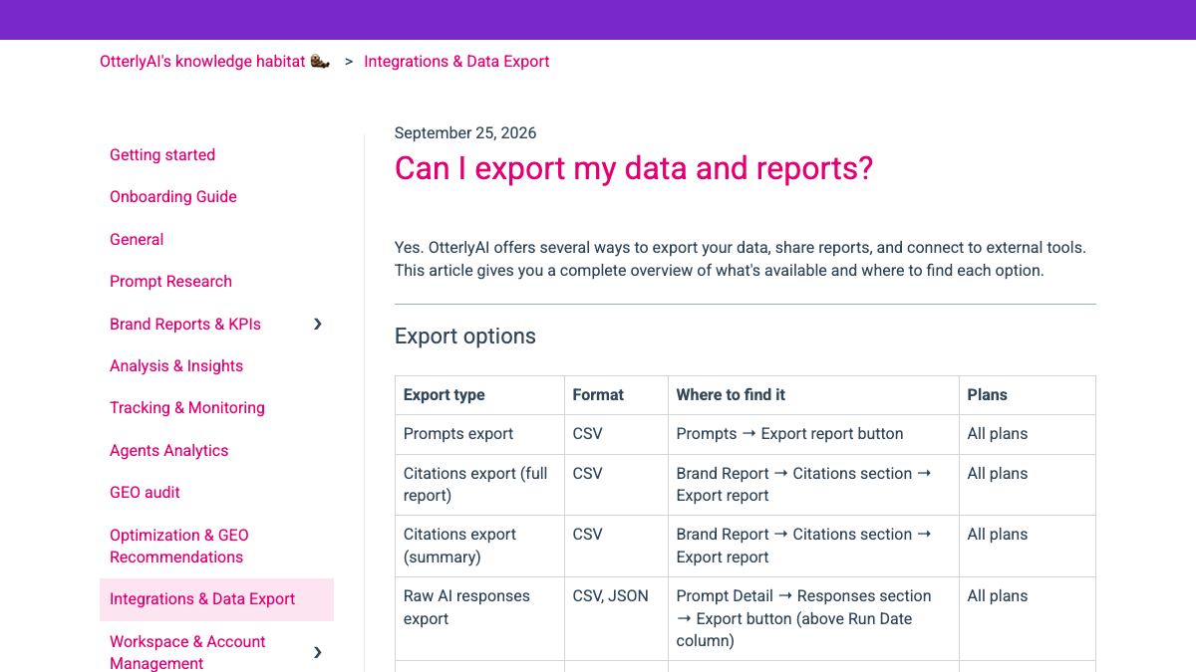Viewport: 1196px width, 672px height.
Task: Click the 'Citations export (full report)' cell
Action: pos(479,485)
